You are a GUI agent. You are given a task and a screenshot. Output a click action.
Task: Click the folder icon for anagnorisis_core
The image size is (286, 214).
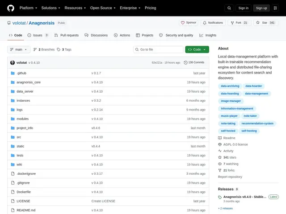coord(13,82)
